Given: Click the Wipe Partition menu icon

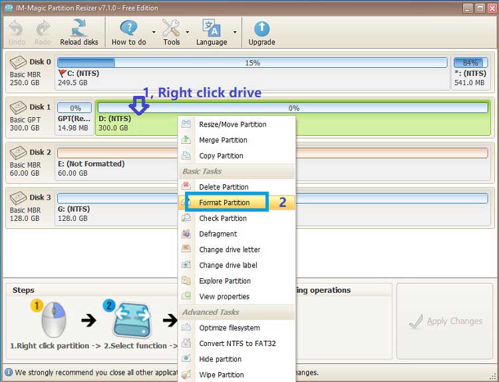Looking at the screenshot, I should (186, 374).
